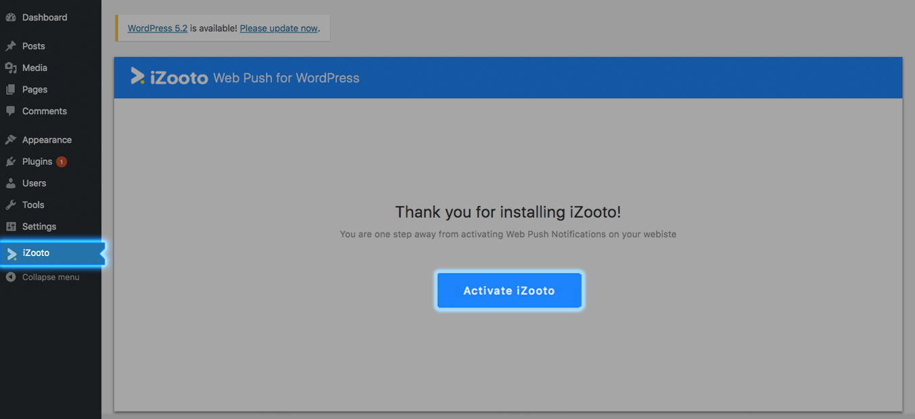This screenshot has width=915, height=419.
Task: Click the Comments speech bubble icon
Action: (11, 111)
